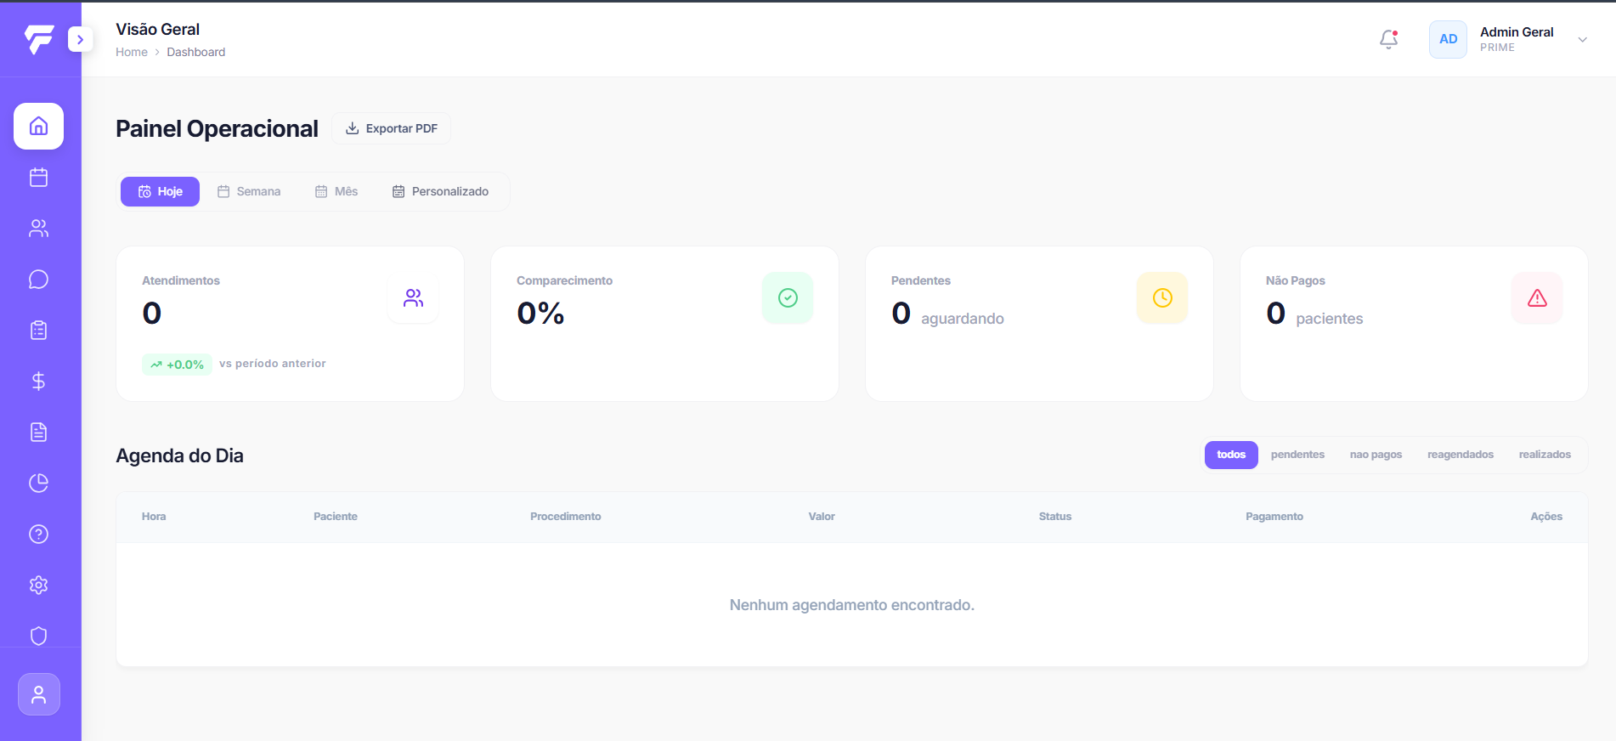This screenshot has width=1616, height=741.
Task: Click the notification bell icon
Action: click(x=1388, y=39)
